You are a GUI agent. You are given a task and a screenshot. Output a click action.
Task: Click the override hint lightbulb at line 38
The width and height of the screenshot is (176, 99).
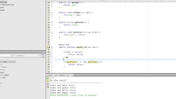[48, 47]
